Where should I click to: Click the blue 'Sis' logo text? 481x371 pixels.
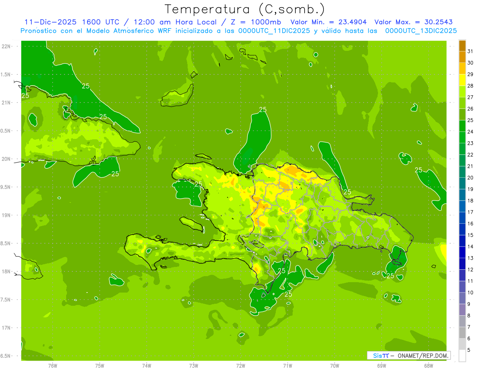pos(377,355)
